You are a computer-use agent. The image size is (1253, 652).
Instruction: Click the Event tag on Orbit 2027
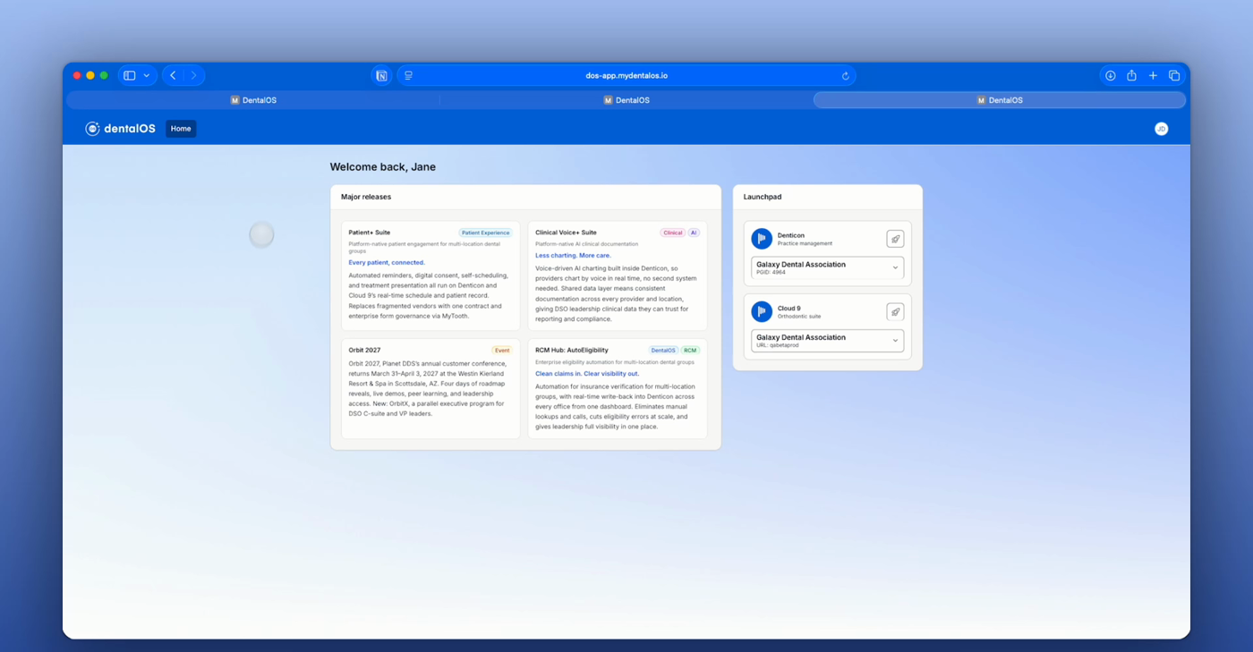tap(502, 351)
